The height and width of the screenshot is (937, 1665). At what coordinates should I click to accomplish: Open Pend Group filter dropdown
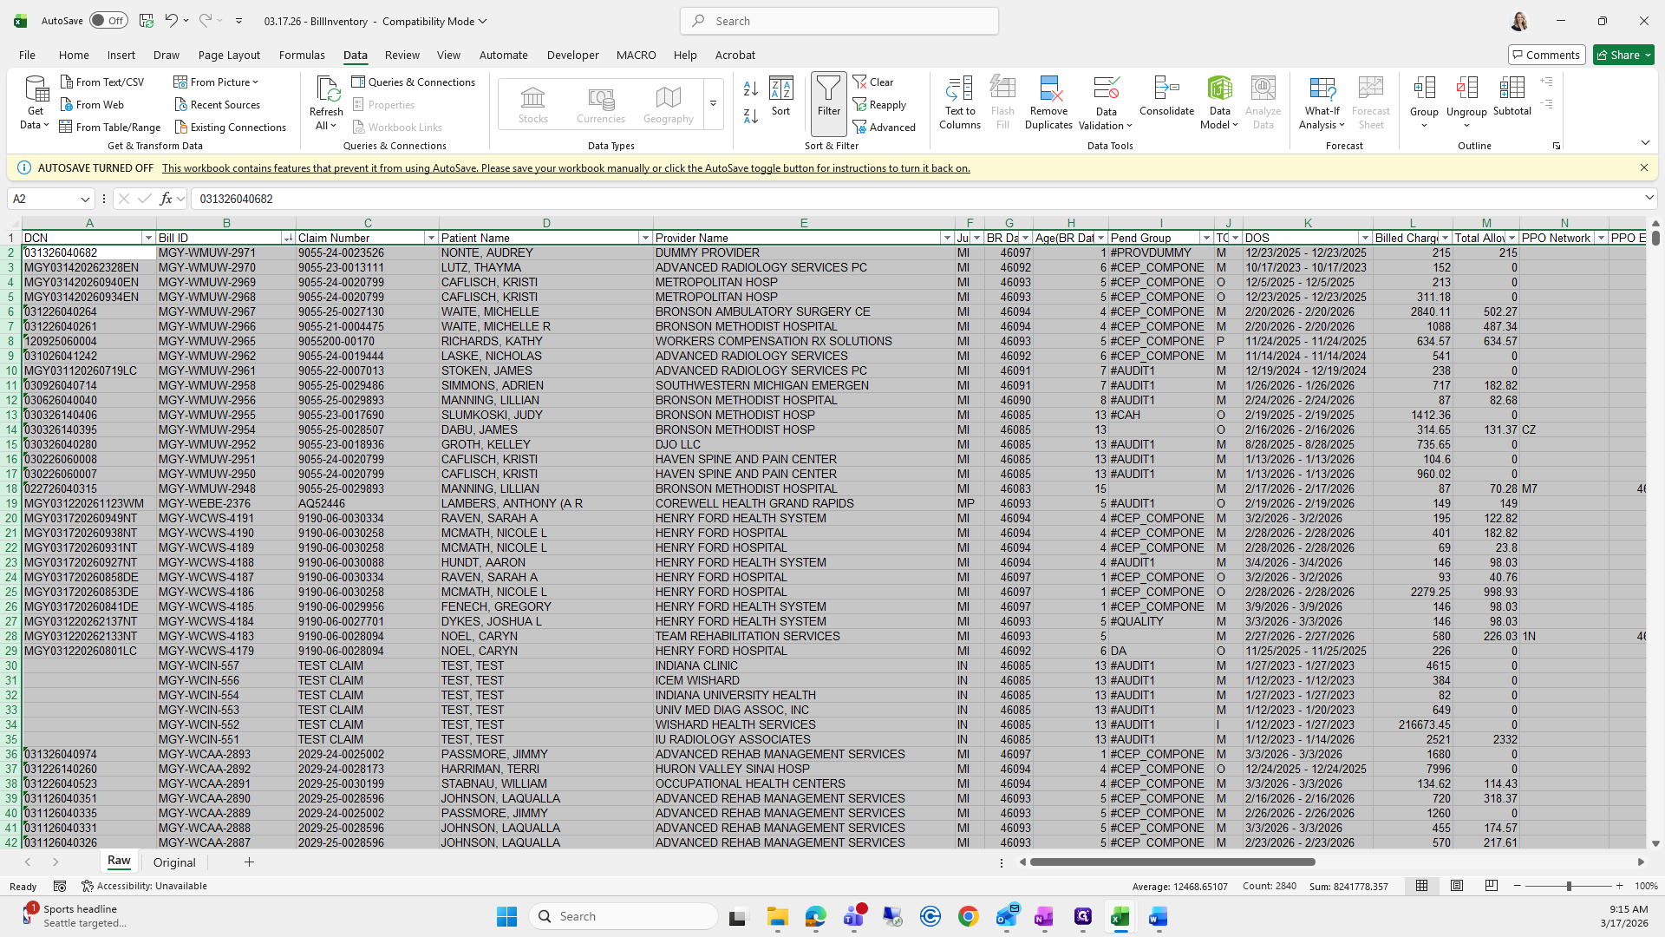[1205, 238]
